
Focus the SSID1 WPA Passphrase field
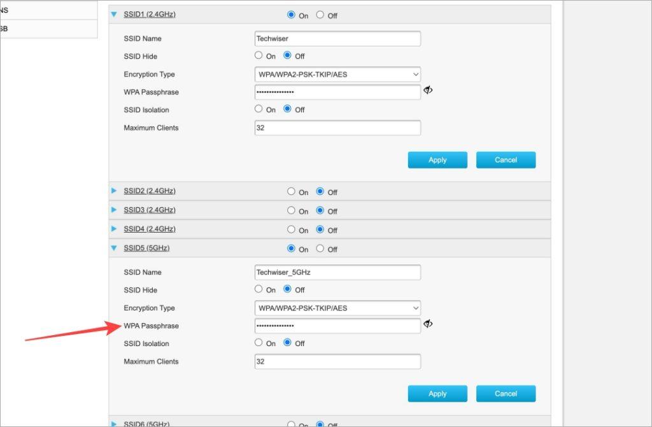(337, 92)
